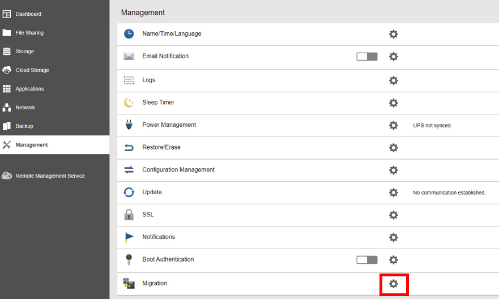Select the Network sidebar item

pyautogui.click(x=25, y=108)
